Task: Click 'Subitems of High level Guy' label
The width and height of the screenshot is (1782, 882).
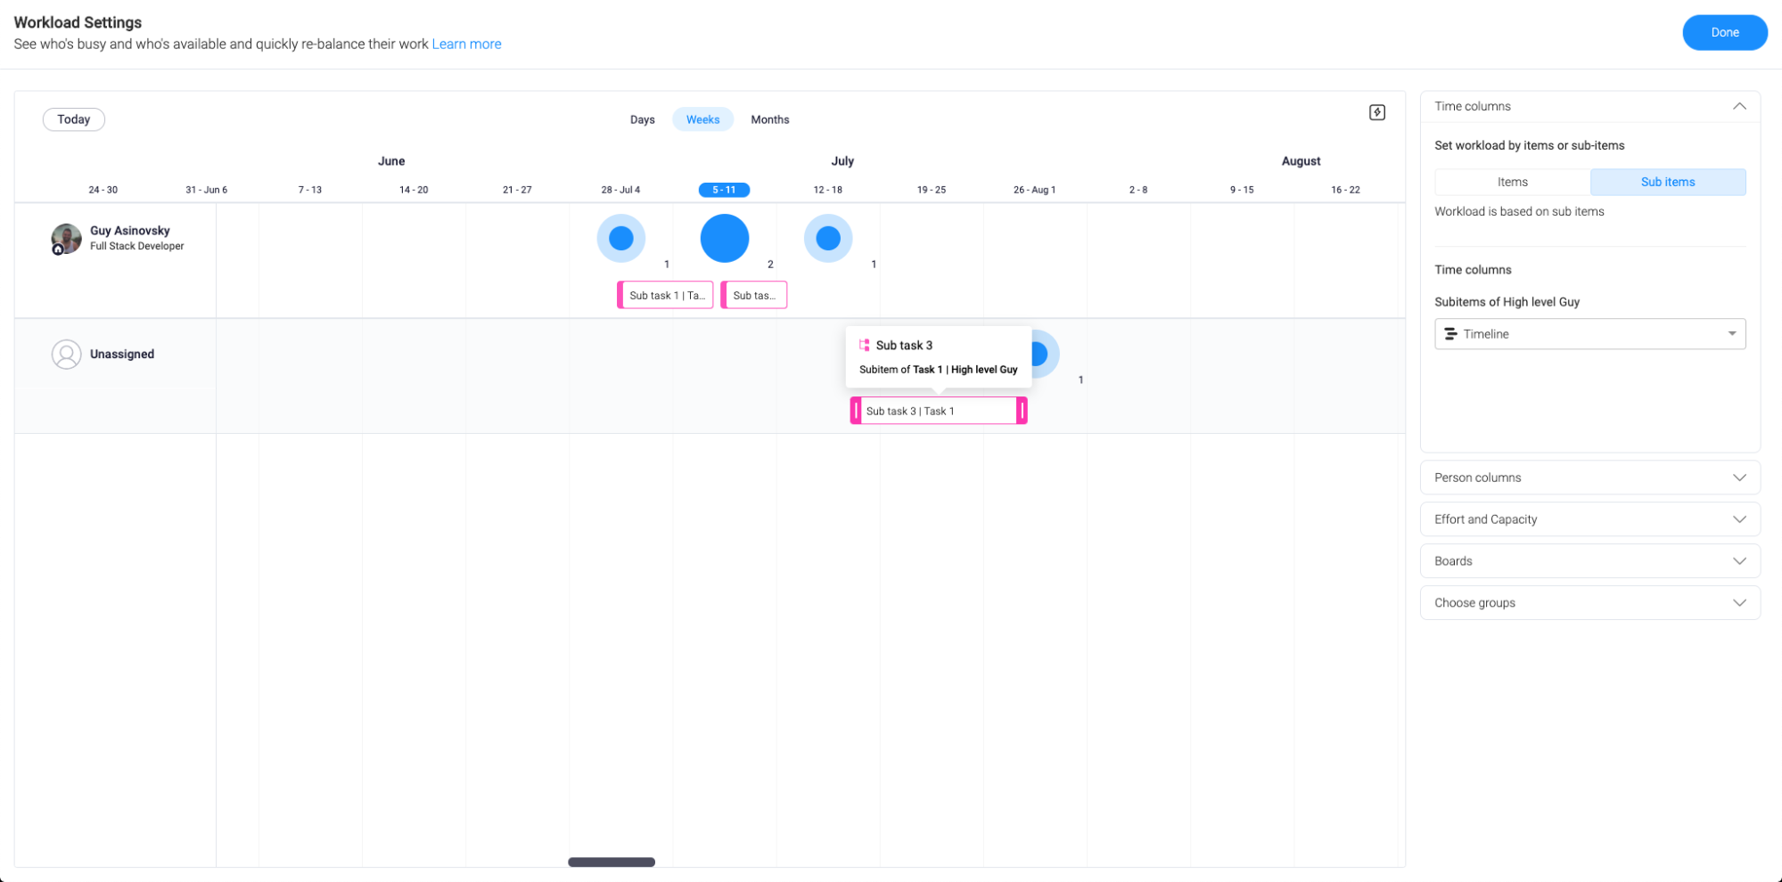Action: point(1507,302)
